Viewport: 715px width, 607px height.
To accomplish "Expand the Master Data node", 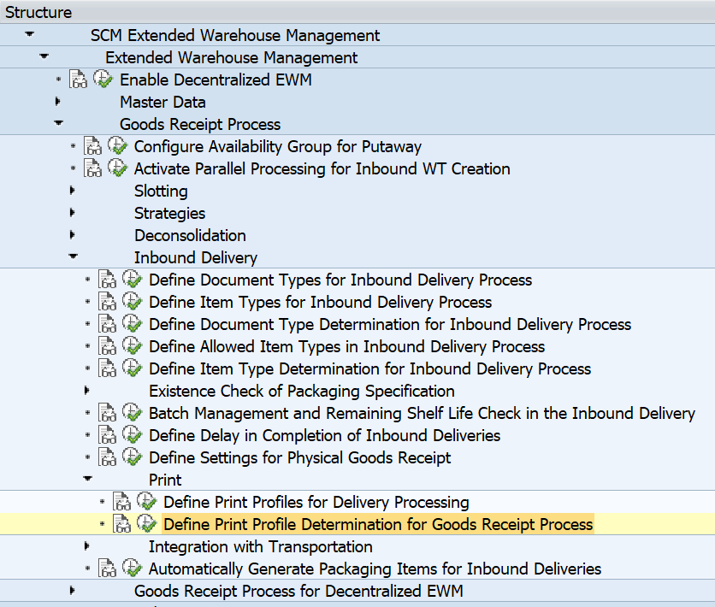I will [57, 101].
